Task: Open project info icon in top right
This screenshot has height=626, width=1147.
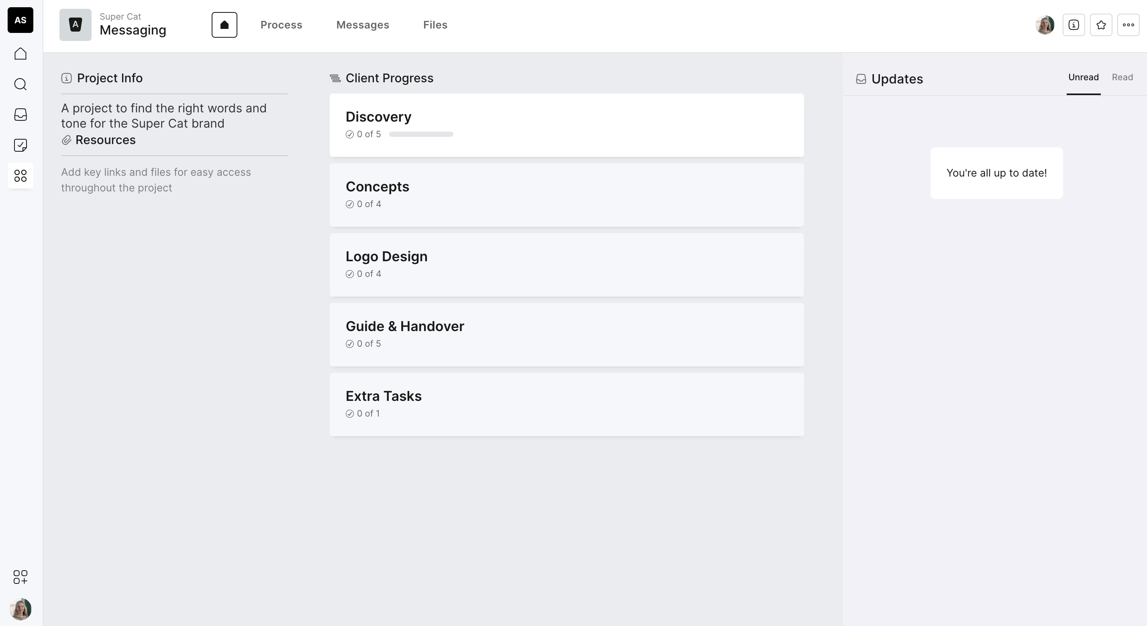Action: tap(1074, 25)
